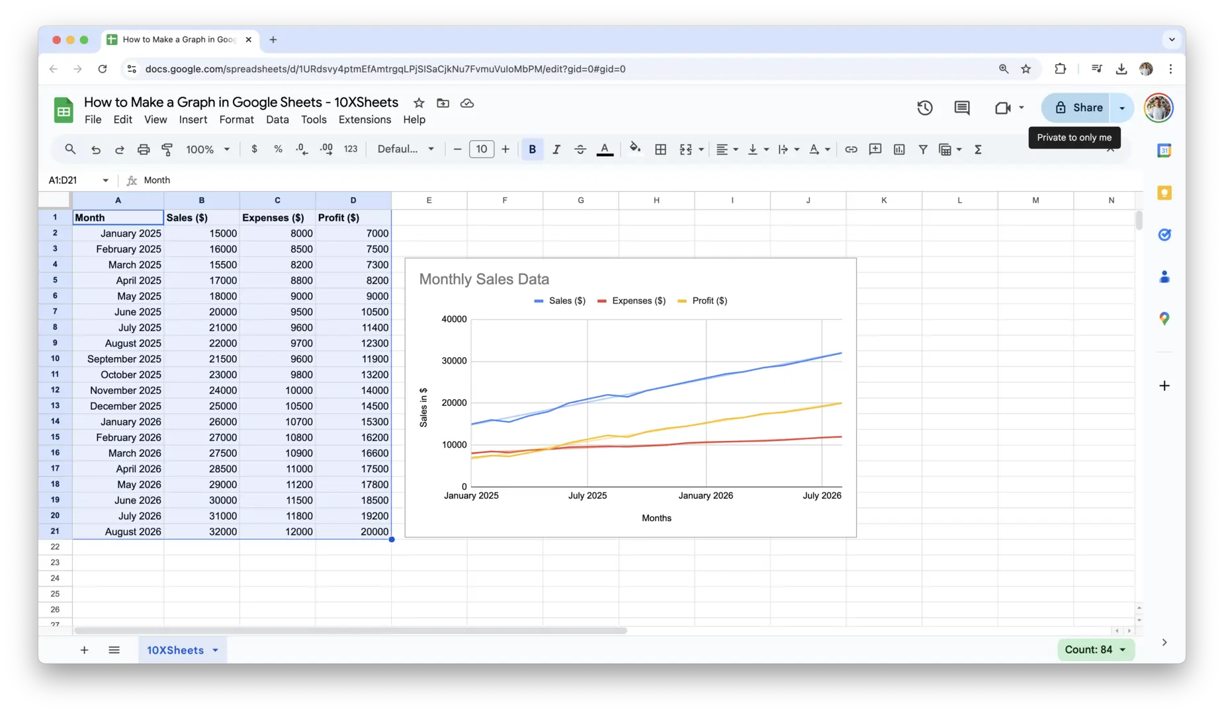The height and width of the screenshot is (714, 1224).
Task: Insert a chart from toolbar
Action: tap(898, 149)
